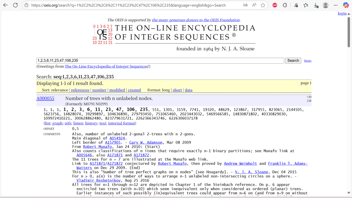
Task: Open the Favorites list icon
Action: click(x=305, y=5)
